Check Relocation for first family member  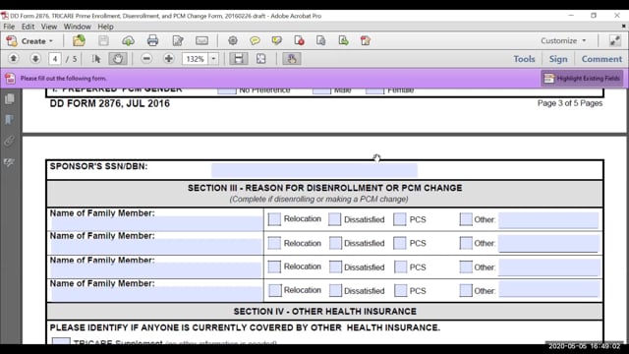point(274,219)
